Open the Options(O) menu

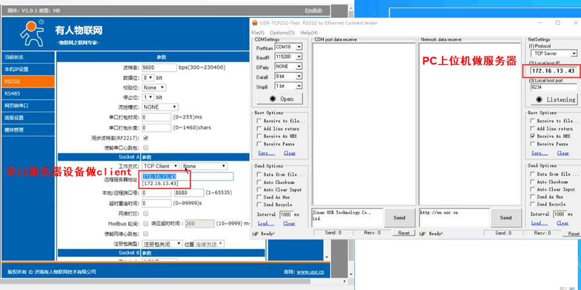click(282, 32)
